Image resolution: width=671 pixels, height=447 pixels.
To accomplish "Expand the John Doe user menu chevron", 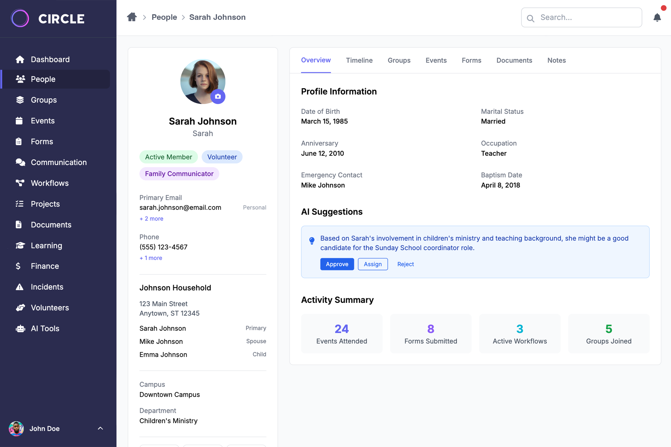I will pos(100,428).
